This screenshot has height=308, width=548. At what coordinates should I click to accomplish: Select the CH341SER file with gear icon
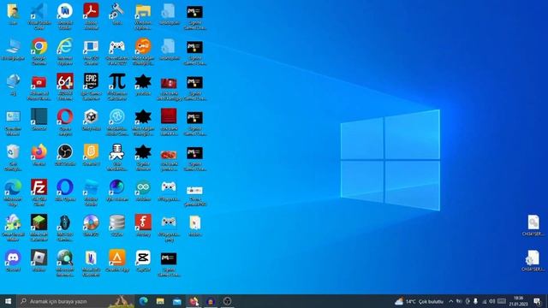[x=533, y=260]
